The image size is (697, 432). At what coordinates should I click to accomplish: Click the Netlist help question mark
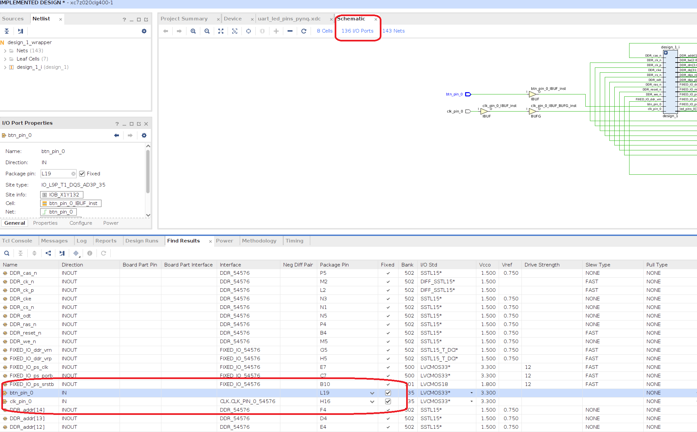[124, 19]
